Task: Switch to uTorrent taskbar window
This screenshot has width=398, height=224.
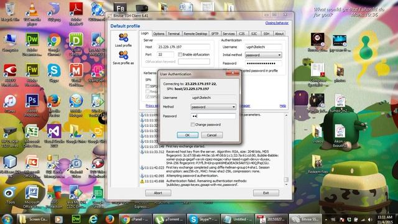Action: [x=169, y=219]
